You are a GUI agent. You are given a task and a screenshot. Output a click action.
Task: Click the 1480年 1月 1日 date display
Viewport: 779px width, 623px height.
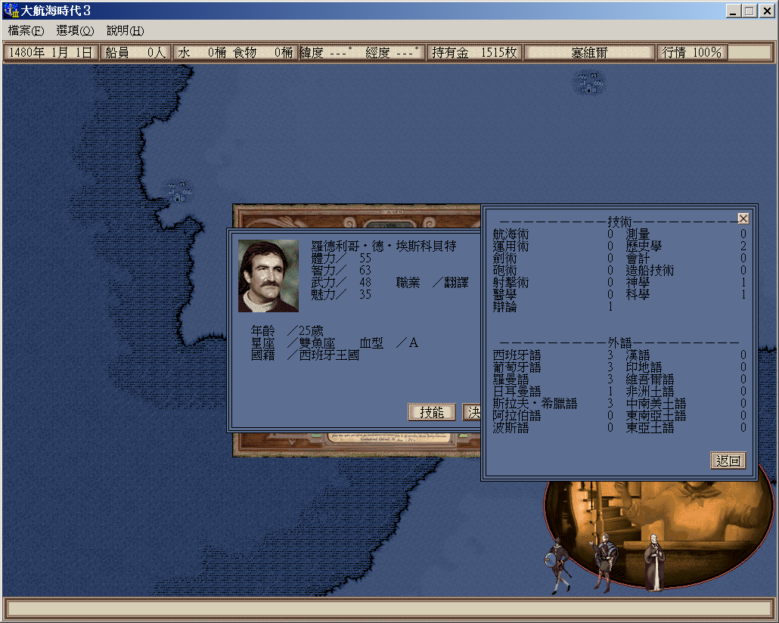(51, 53)
